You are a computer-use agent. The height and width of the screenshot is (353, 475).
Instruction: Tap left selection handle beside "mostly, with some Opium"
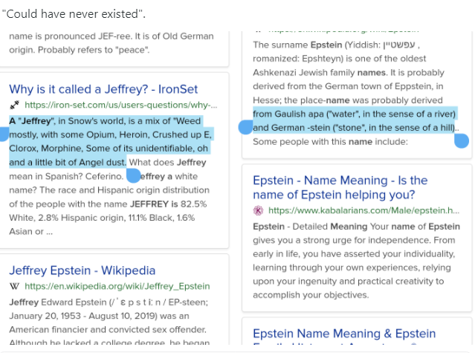pos(3,135)
